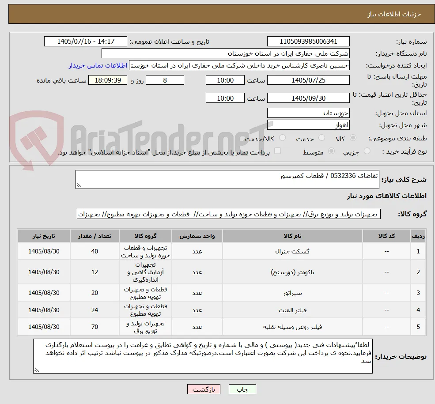Click the واحد شمارش column header
The width and height of the screenshot is (435, 404).
pyautogui.click(x=197, y=236)
